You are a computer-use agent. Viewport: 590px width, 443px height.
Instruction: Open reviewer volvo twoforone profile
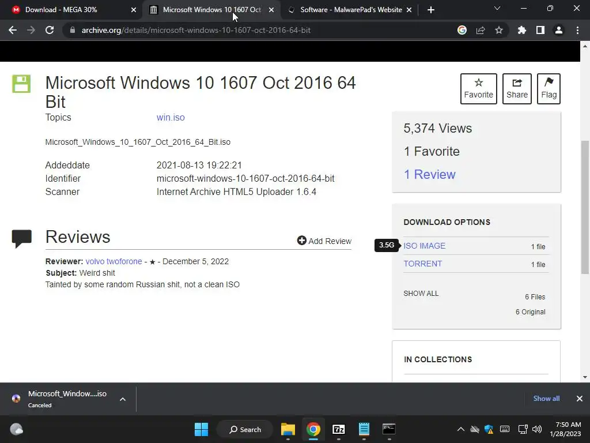[114, 261]
